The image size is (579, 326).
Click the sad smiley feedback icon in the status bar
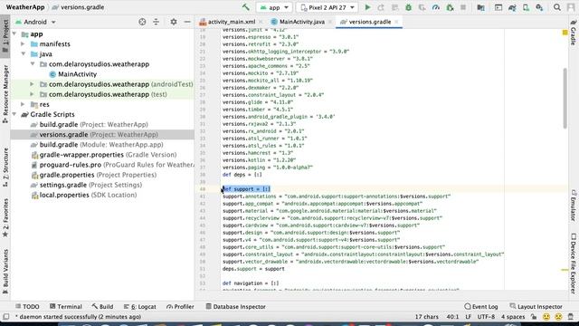[x=558, y=317]
